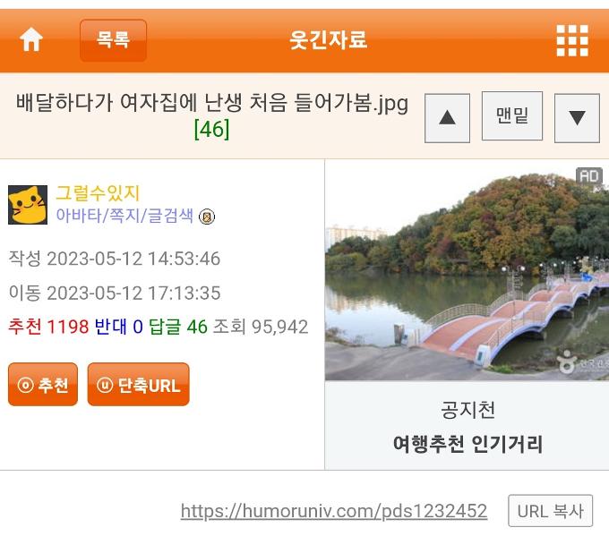Get short link via 단축URL button
The image size is (609, 536).
point(138,384)
